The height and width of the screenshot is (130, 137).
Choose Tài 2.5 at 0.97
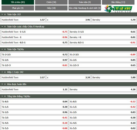point(35,60)
